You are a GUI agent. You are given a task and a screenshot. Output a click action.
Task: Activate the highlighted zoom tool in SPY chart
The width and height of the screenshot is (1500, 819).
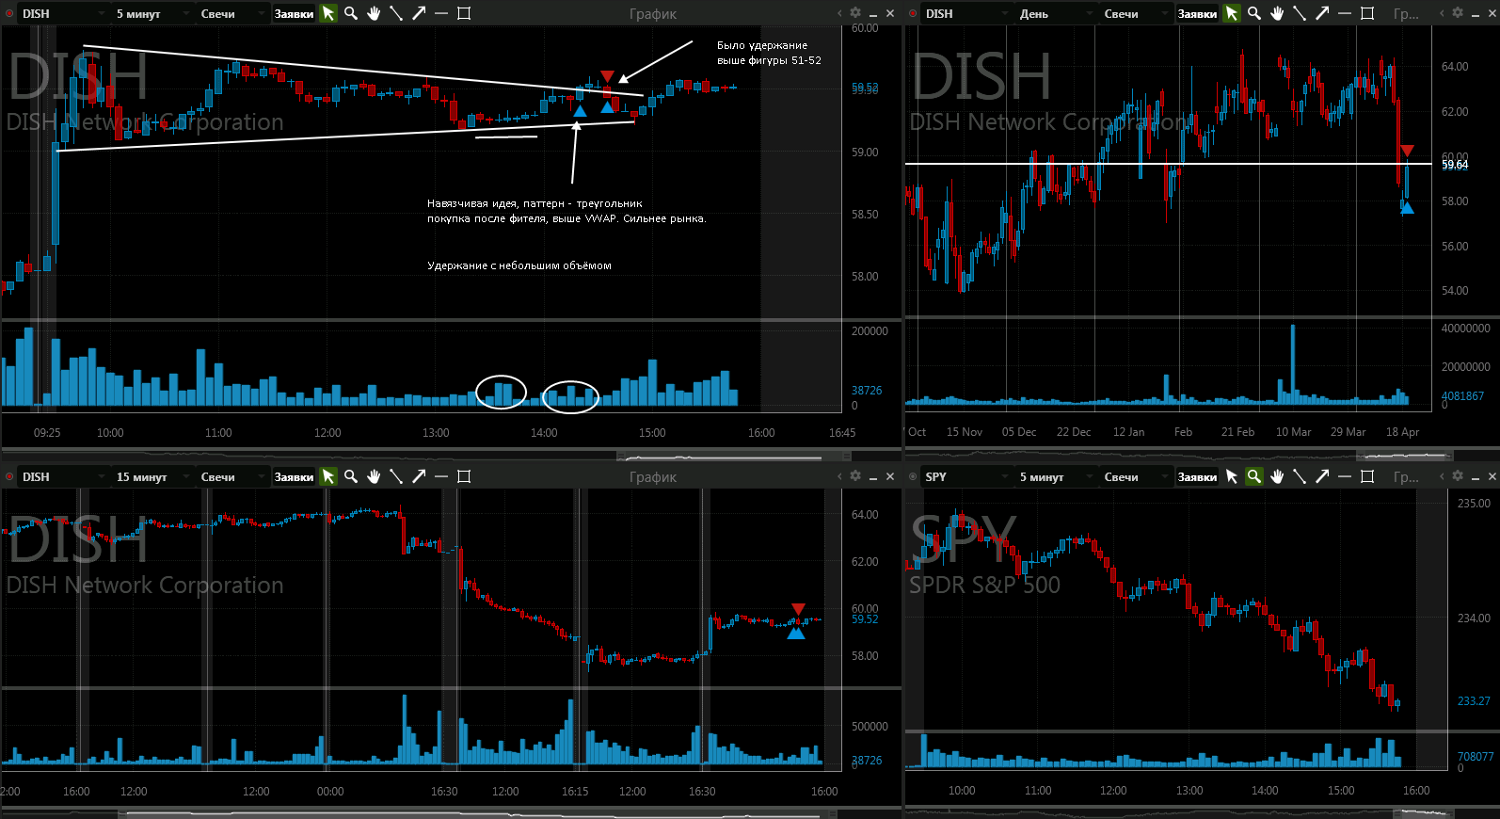pos(1254,476)
